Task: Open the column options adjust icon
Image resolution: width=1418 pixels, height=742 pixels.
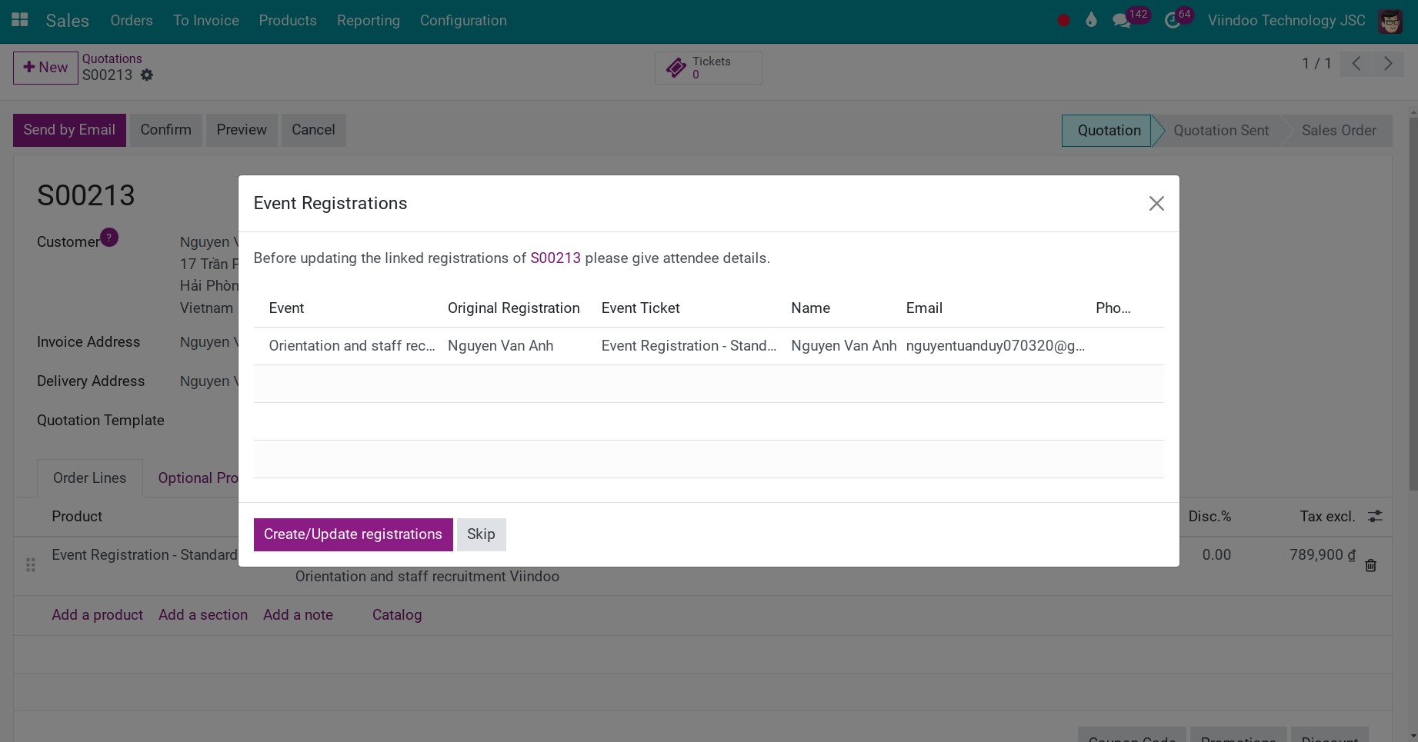Action: (x=1375, y=517)
